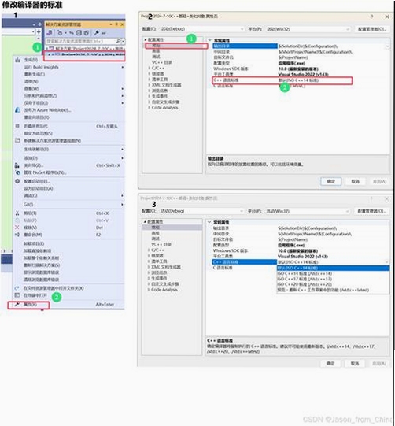Screen dimensions: 395x426
Task: Click the pending changes filter icon in Solution Explorer toolbar
Action: pos(60,33)
